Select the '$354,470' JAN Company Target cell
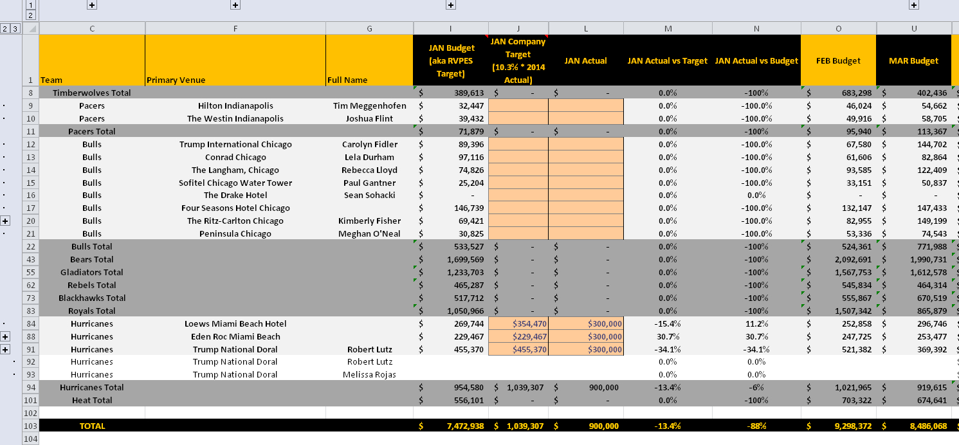Viewport: 959px width, 445px height. pos(518,323)
